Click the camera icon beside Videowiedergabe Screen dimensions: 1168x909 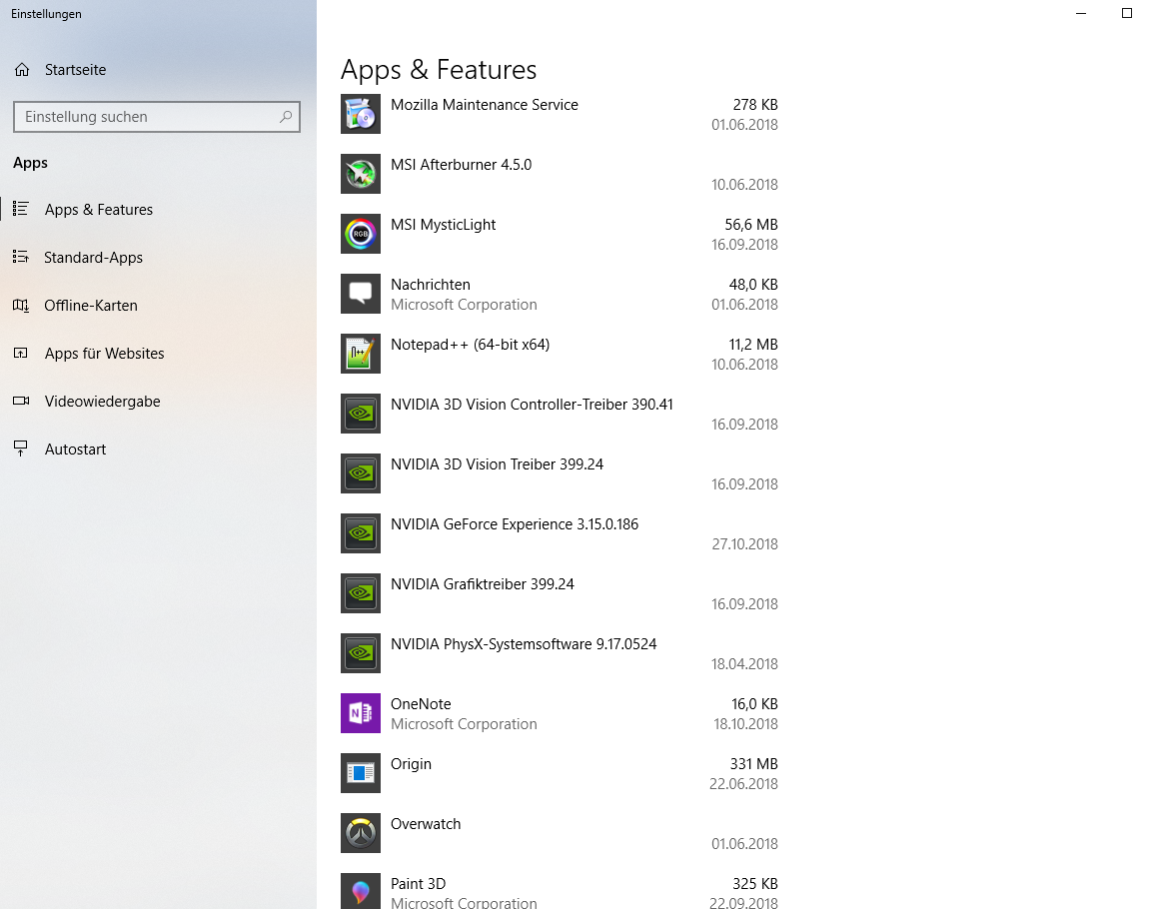pos(21,401)
